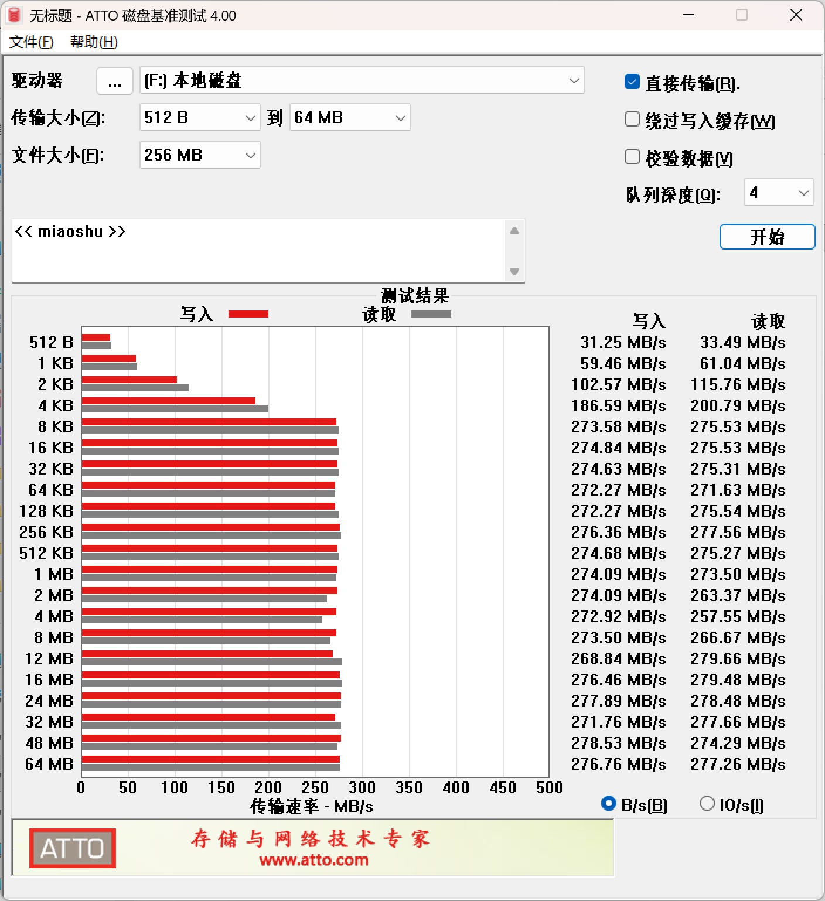Open the 帮助(H) menu

94,42
